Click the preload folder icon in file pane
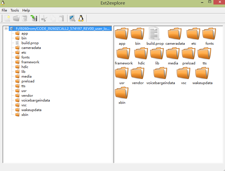Viewport: 225px width, 171px height. click(189, 53)
